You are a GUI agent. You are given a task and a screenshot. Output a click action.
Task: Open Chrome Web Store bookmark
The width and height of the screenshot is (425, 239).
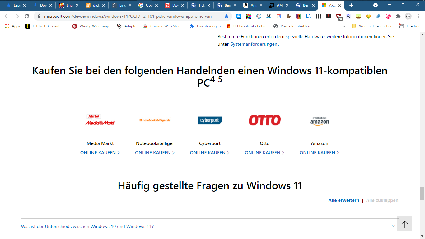pyautogui.click(x=164, y=26)
